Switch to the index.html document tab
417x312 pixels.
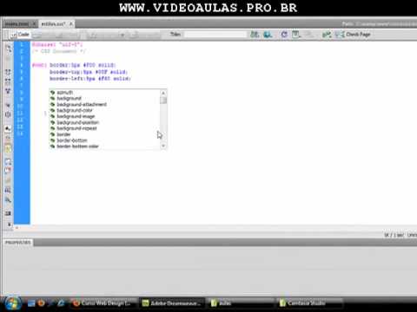(x=17, y=24)
